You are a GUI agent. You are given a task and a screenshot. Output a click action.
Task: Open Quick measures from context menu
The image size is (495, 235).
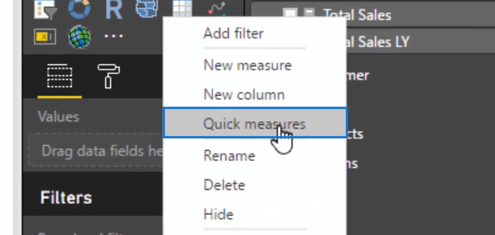[x=255, y=123]
